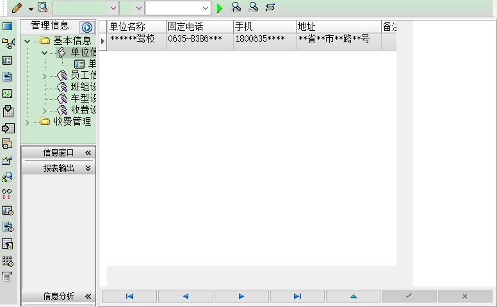Click the grid with blue arrow copy icon
This screenshot has width=497, height=307.
(x=7, y=244)
